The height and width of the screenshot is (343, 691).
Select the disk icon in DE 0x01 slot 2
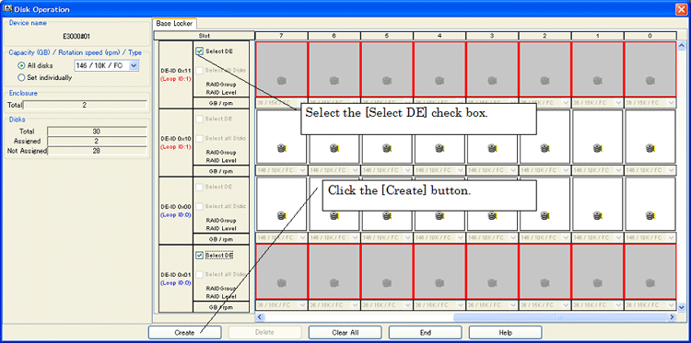tap(545, 282)
